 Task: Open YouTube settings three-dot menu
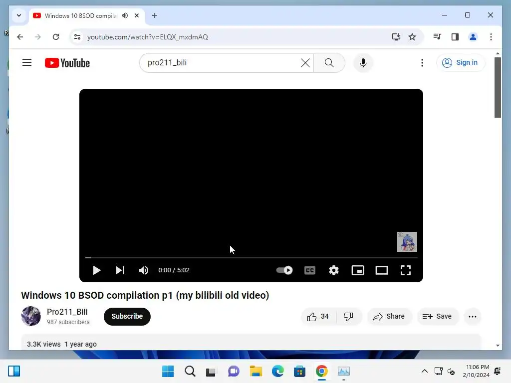pos(422,63)
